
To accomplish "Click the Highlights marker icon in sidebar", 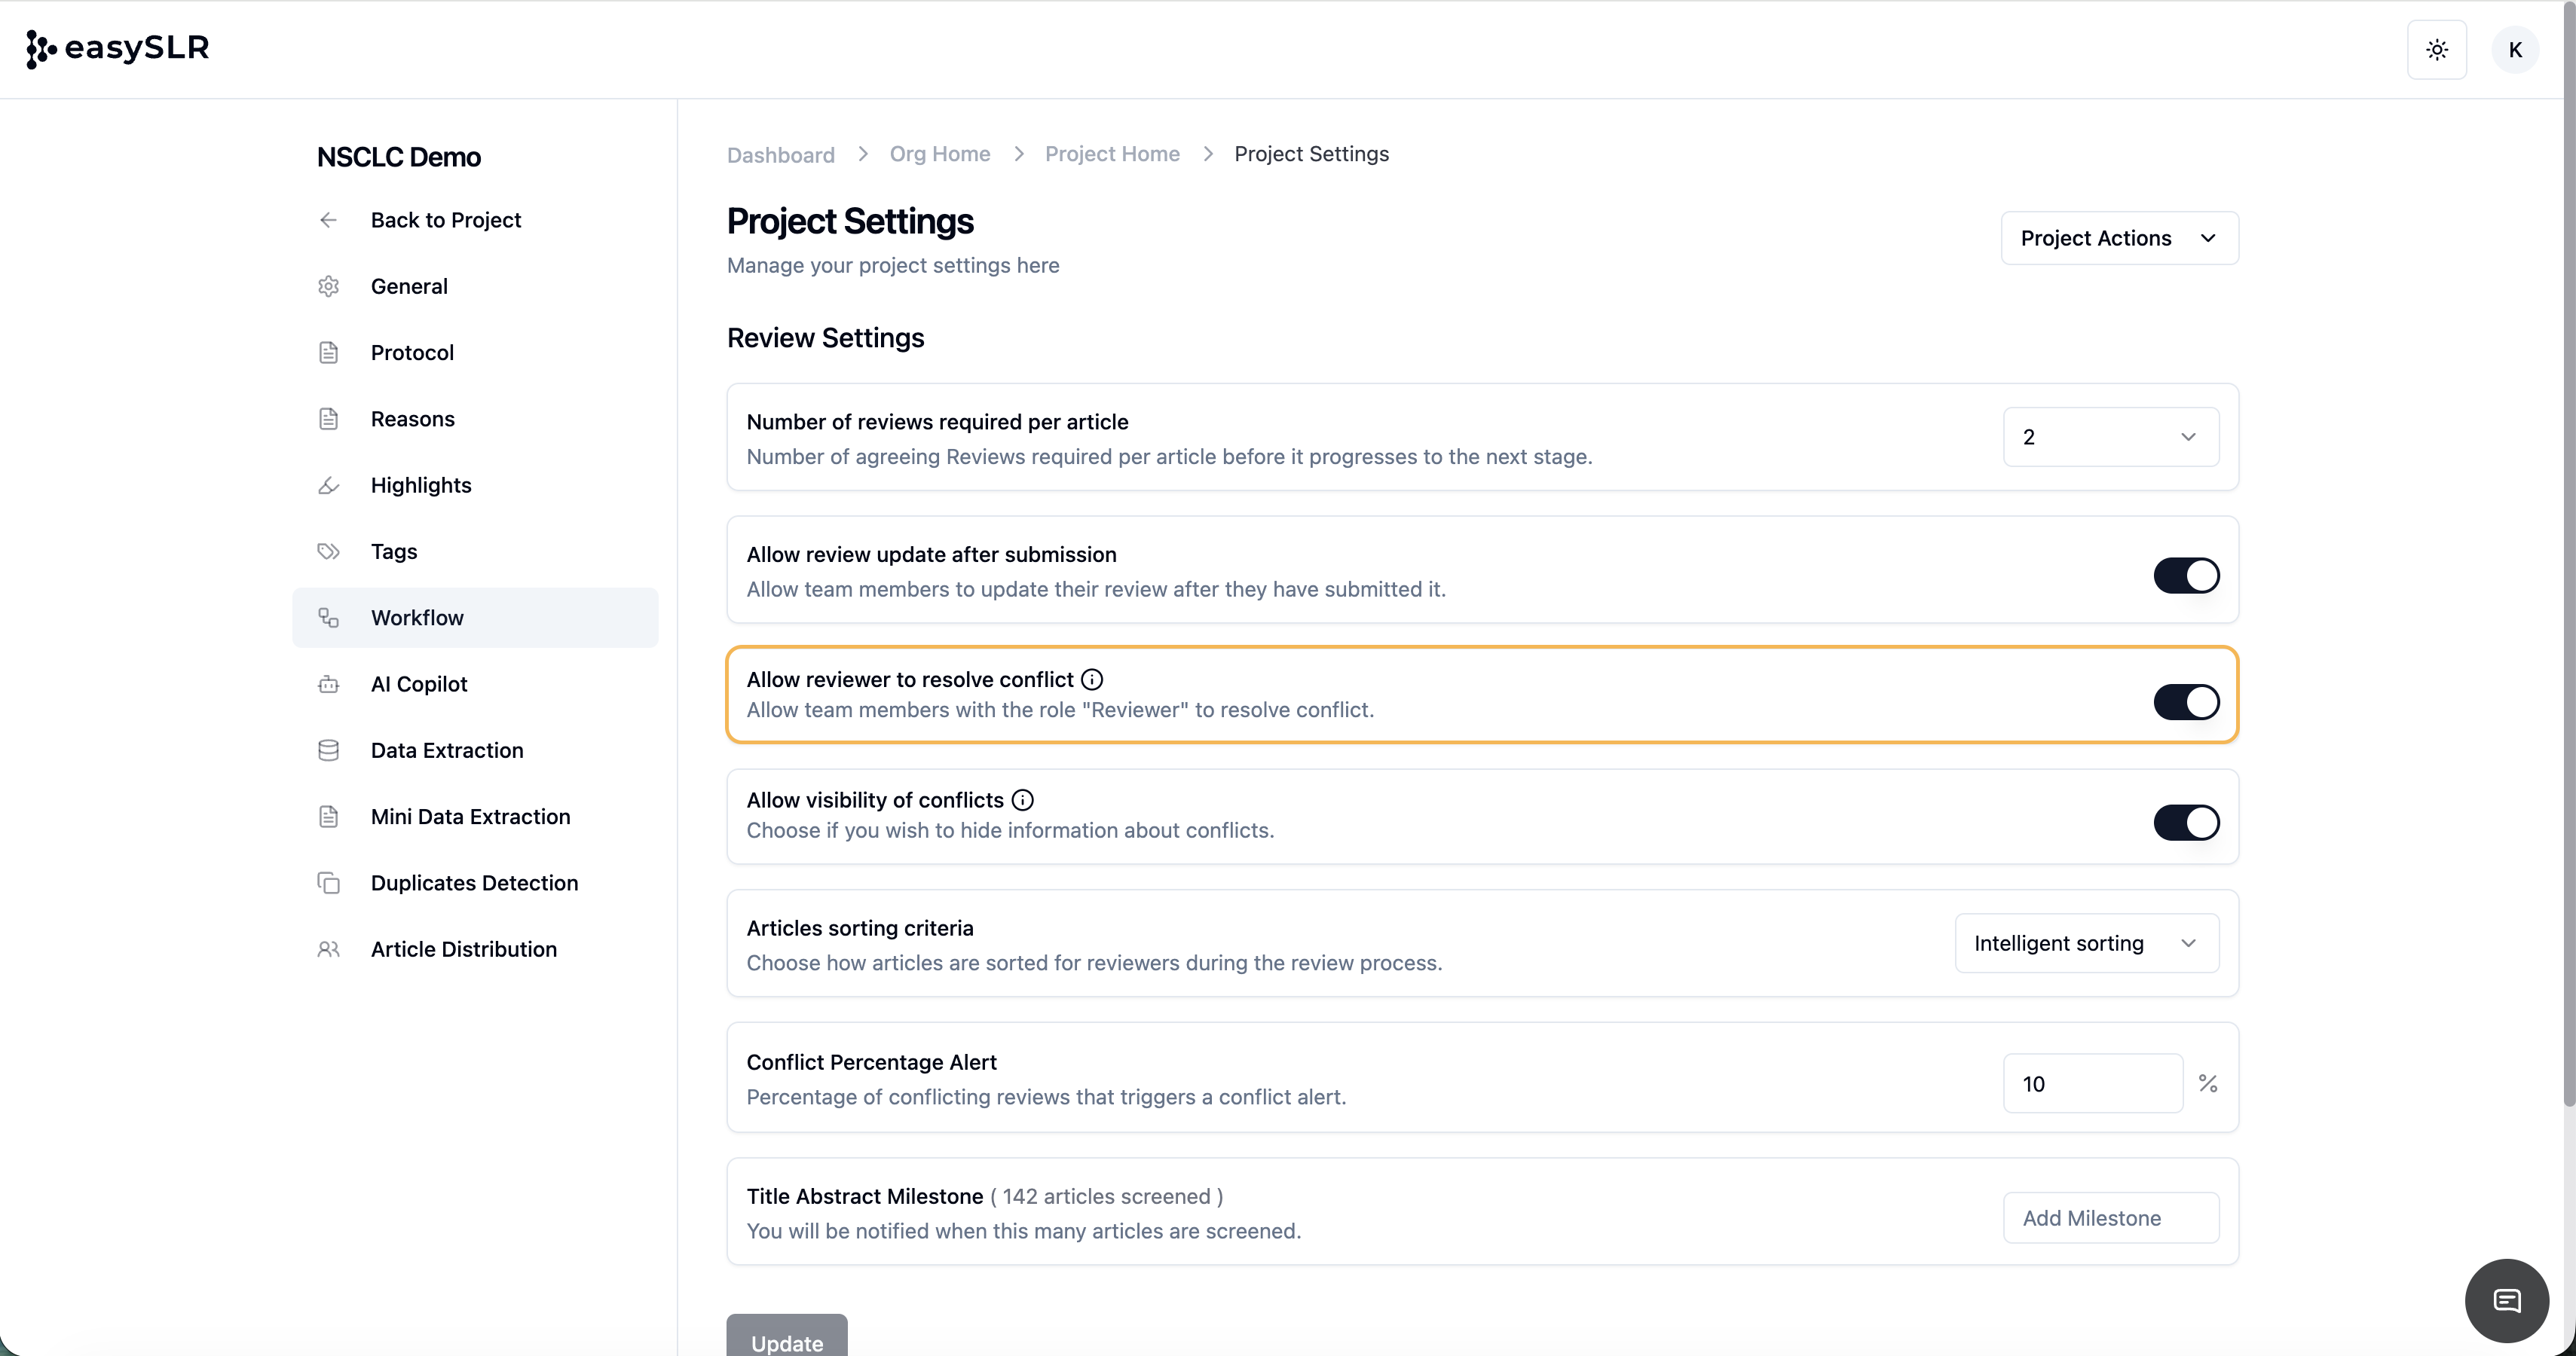I will 328,486.
